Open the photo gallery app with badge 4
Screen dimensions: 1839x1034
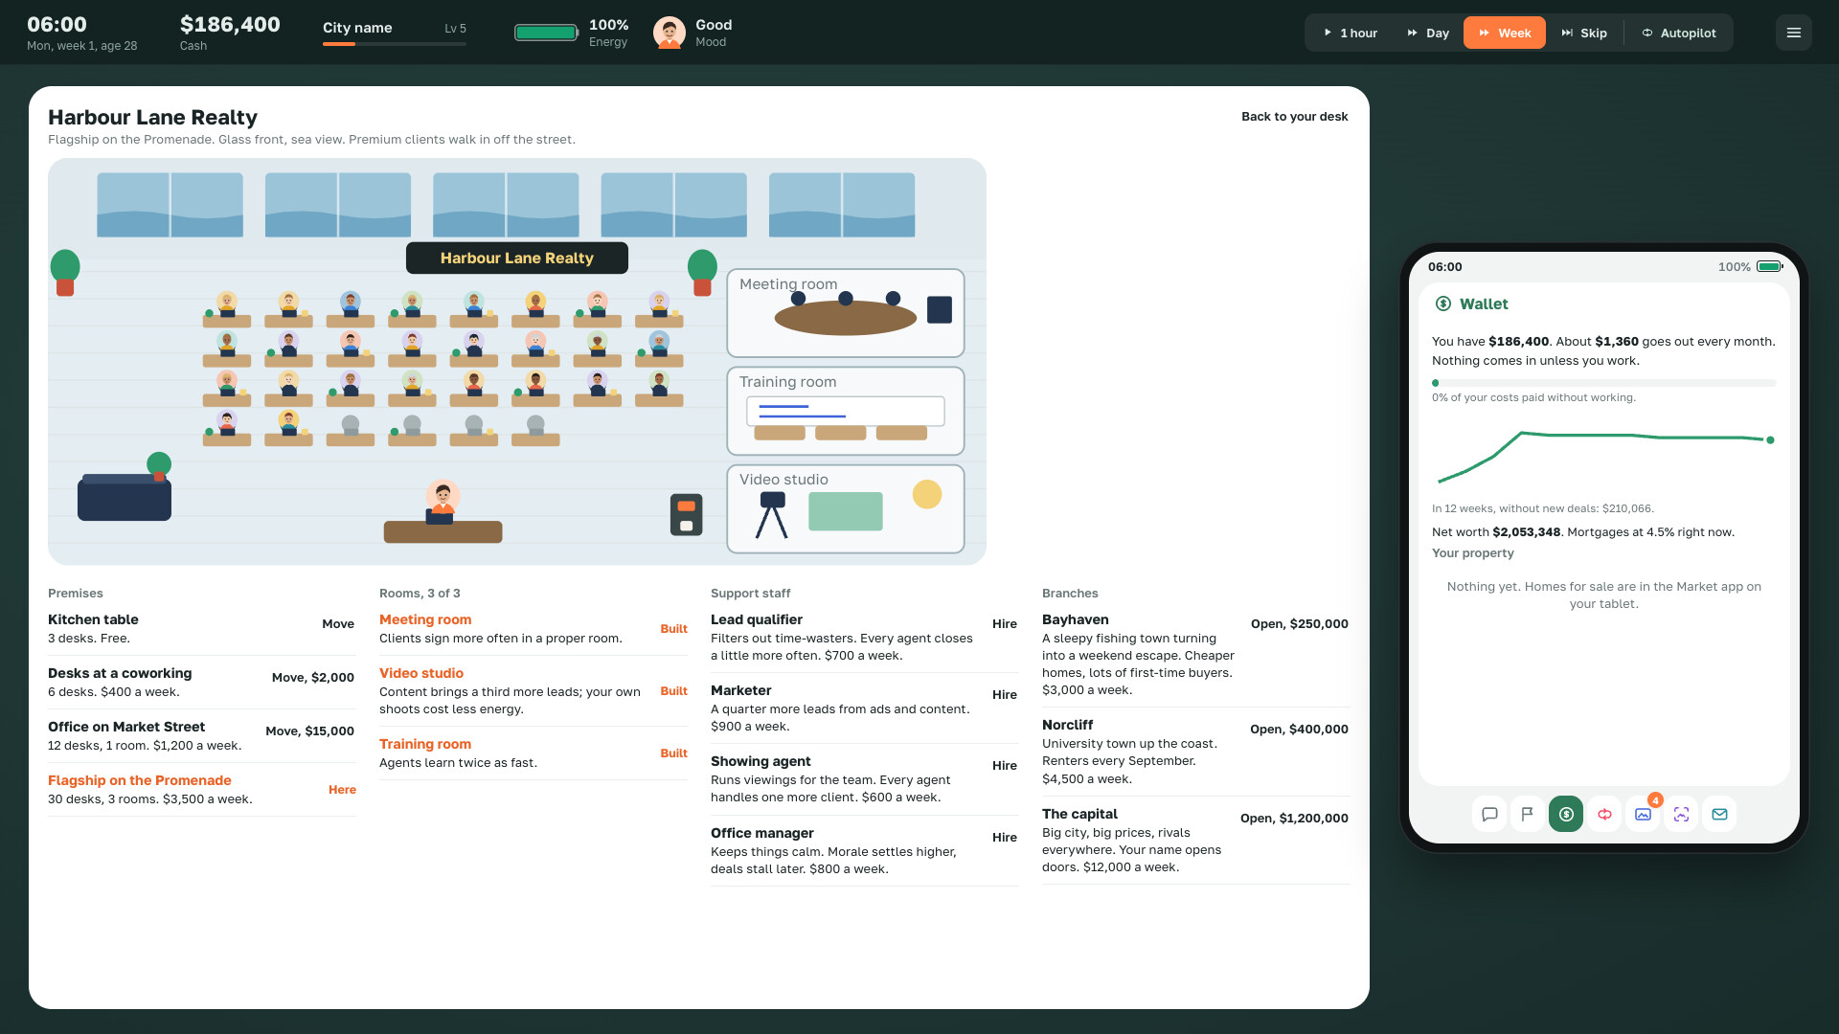coord(1643,815)
